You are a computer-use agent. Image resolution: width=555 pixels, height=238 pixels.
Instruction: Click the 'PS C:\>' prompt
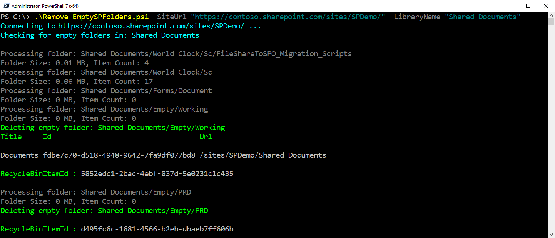click(x=15, y=17)
